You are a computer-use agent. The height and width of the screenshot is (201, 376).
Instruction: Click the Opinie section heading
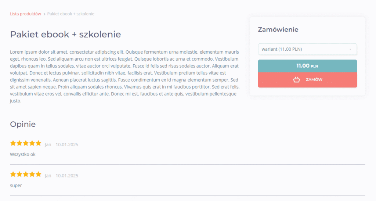[23, 124]
